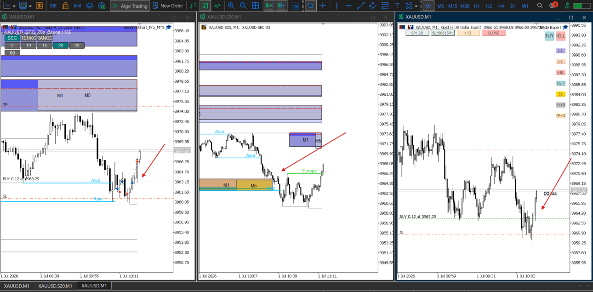Click the Trade Expert graduation cap icon
This screenshot has width=593, height=292.
coord(565,27)
